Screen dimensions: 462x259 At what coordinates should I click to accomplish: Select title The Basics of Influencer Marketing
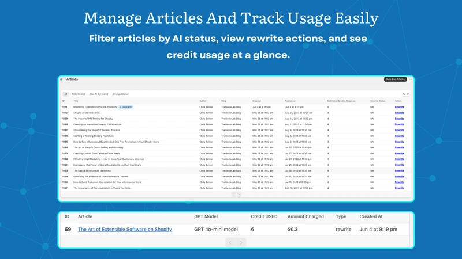(92, 170)
